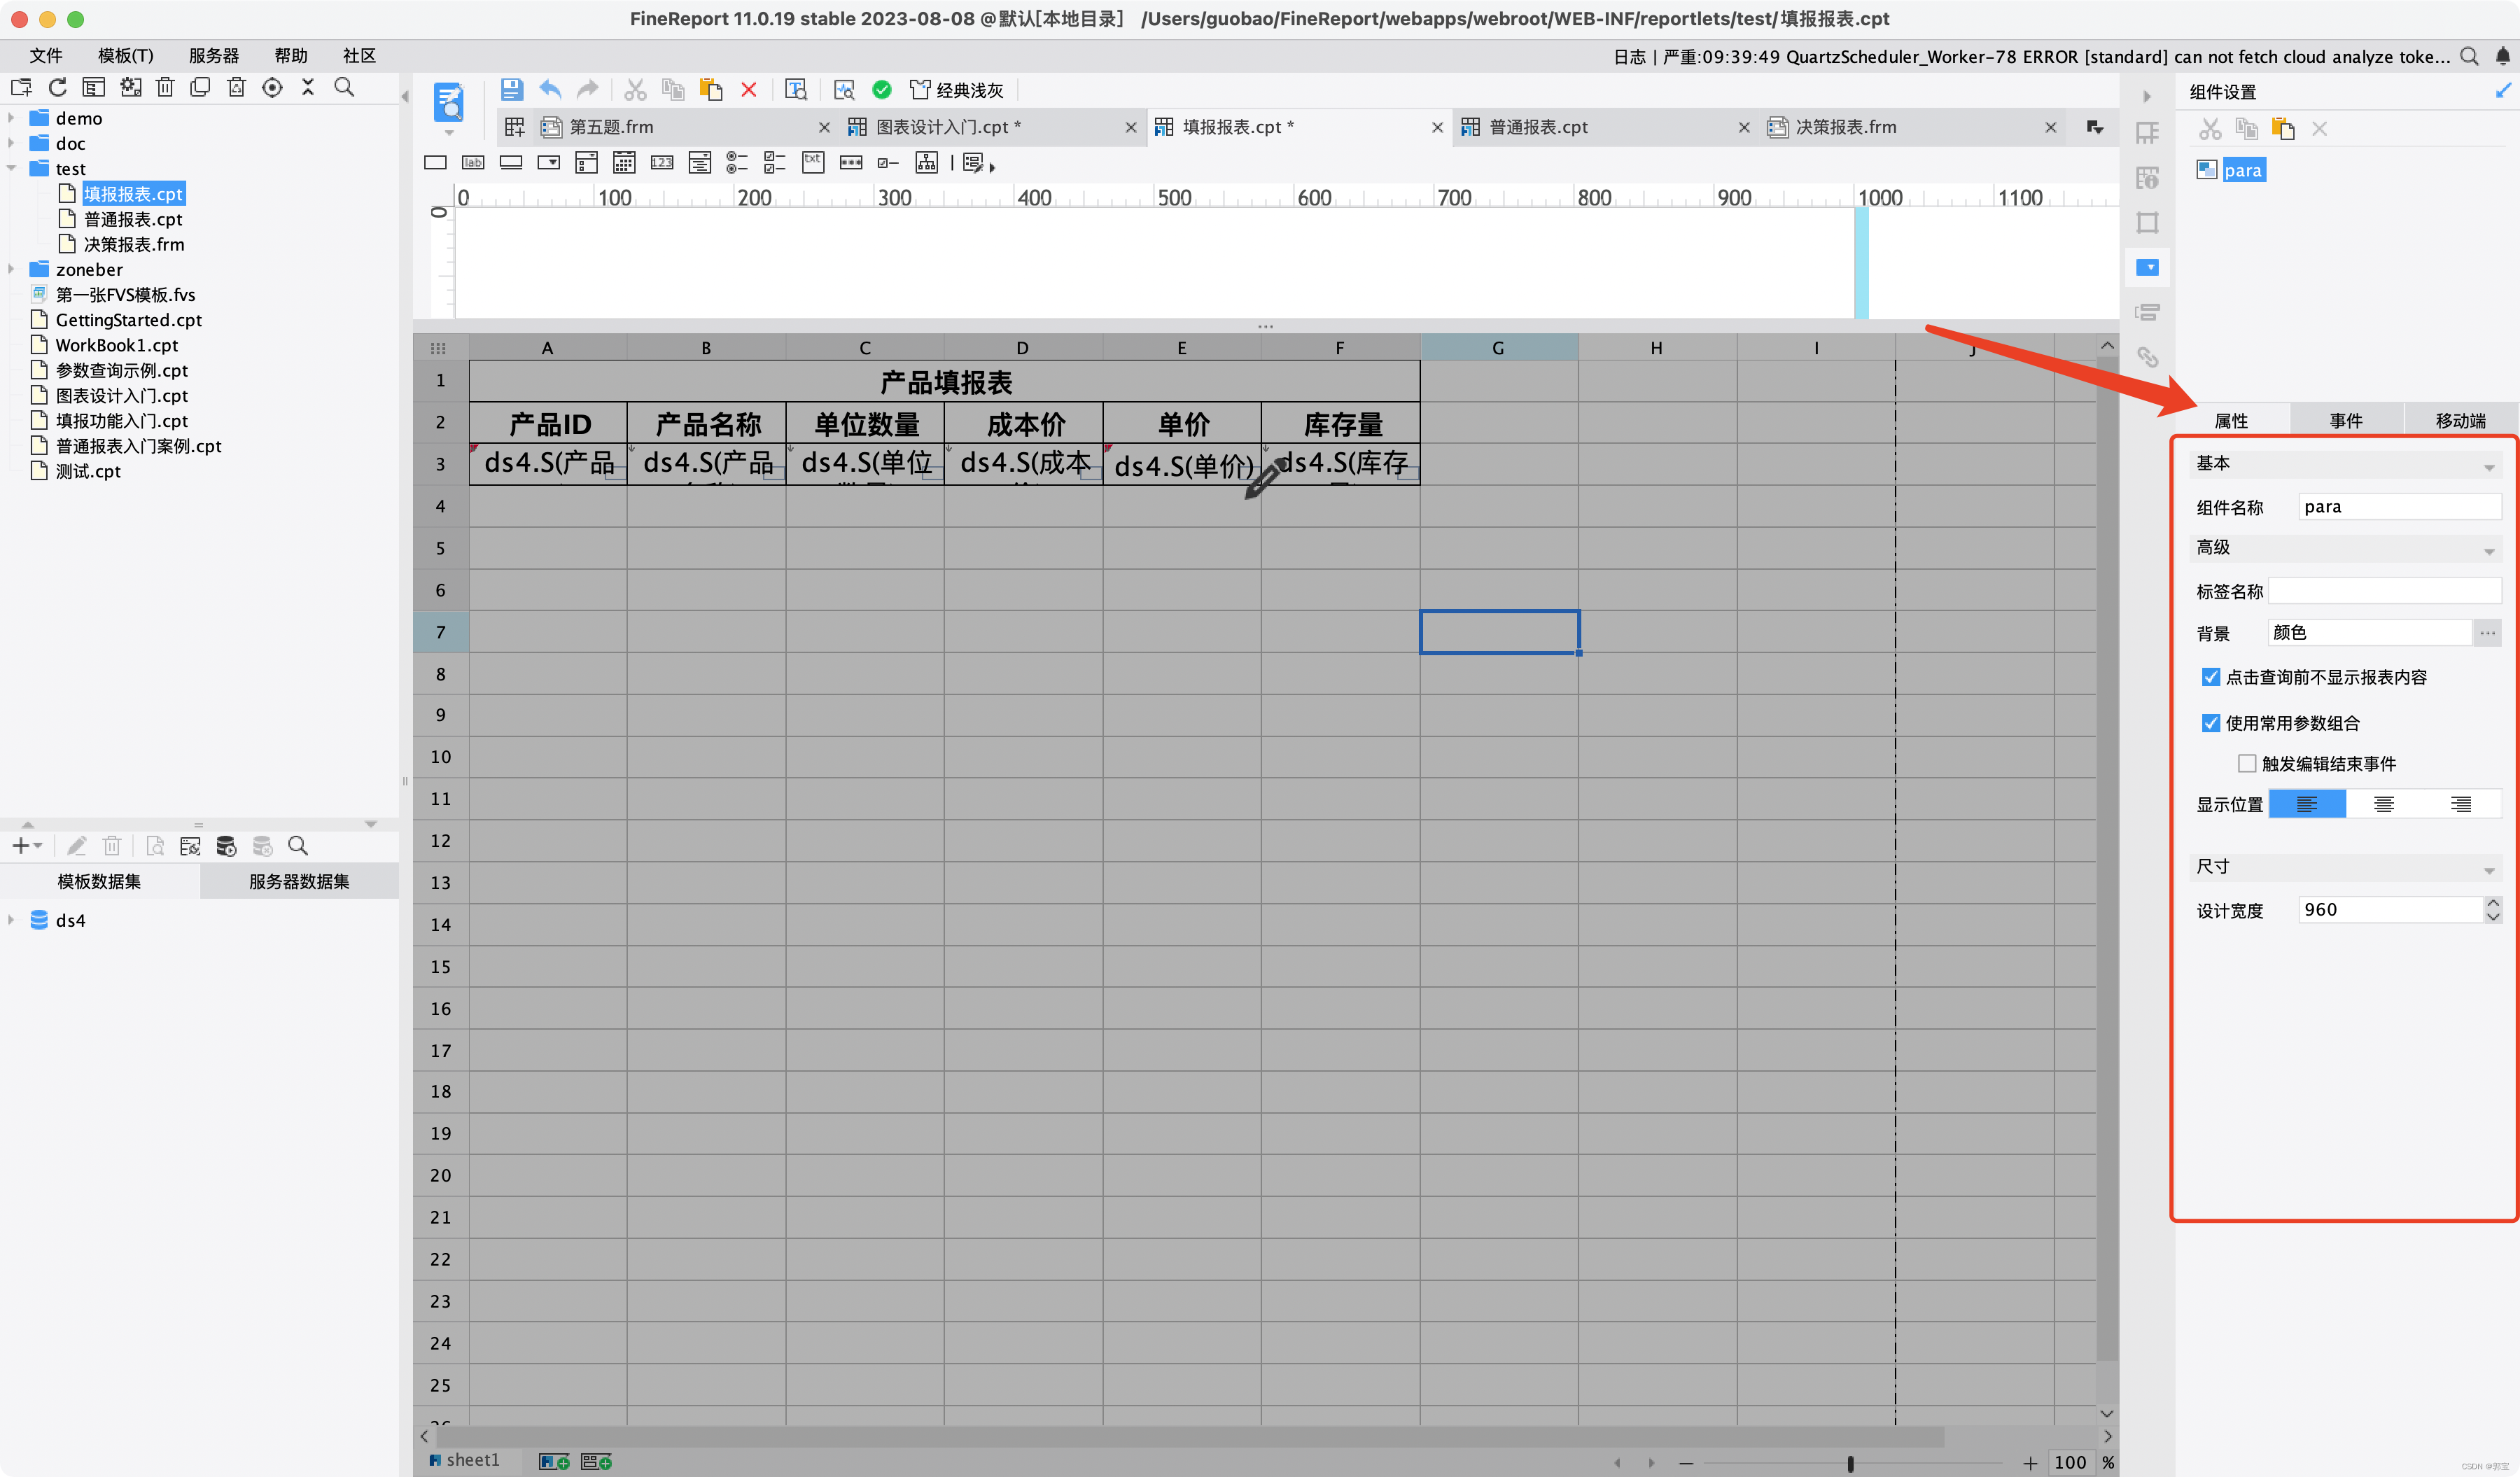
Task: Expand the ds4 dataset node
Action: tap(11, 920)
